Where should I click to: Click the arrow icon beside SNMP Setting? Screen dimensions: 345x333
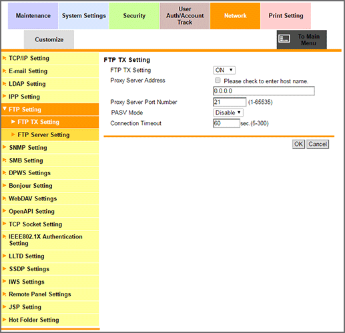click(x=4, y=147)
